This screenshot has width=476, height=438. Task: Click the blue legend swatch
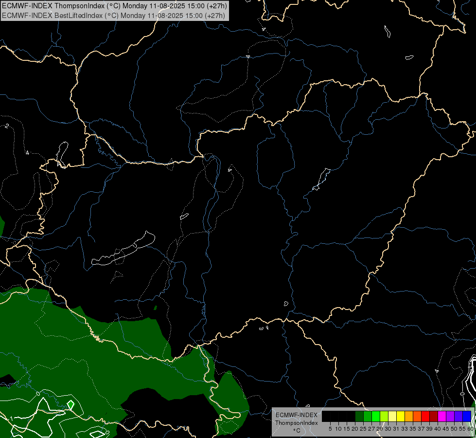pyautogui.click(x=467, y=417)
